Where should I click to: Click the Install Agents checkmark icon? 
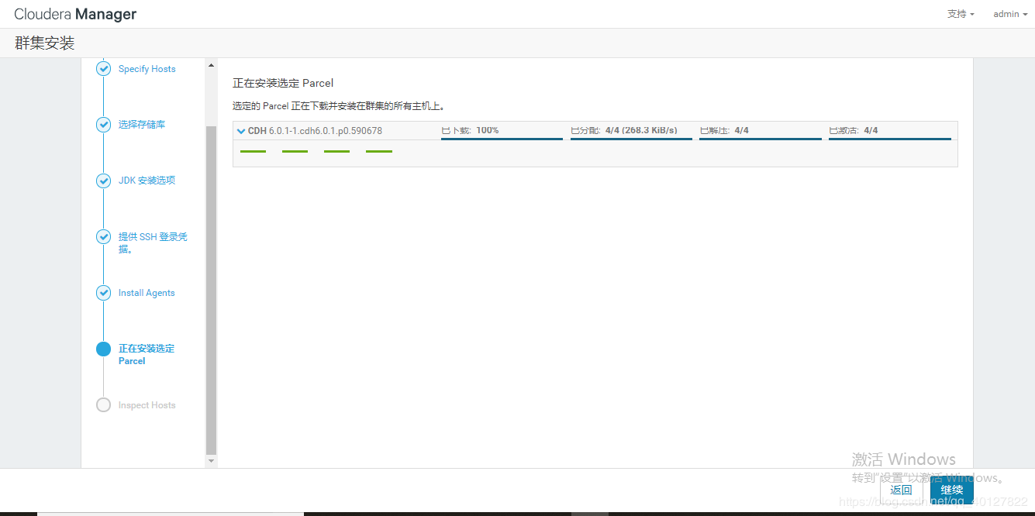click(103, 293)
